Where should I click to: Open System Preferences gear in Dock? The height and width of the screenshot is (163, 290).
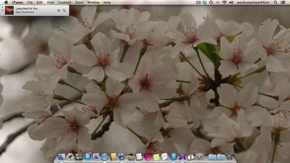[199, 157]
